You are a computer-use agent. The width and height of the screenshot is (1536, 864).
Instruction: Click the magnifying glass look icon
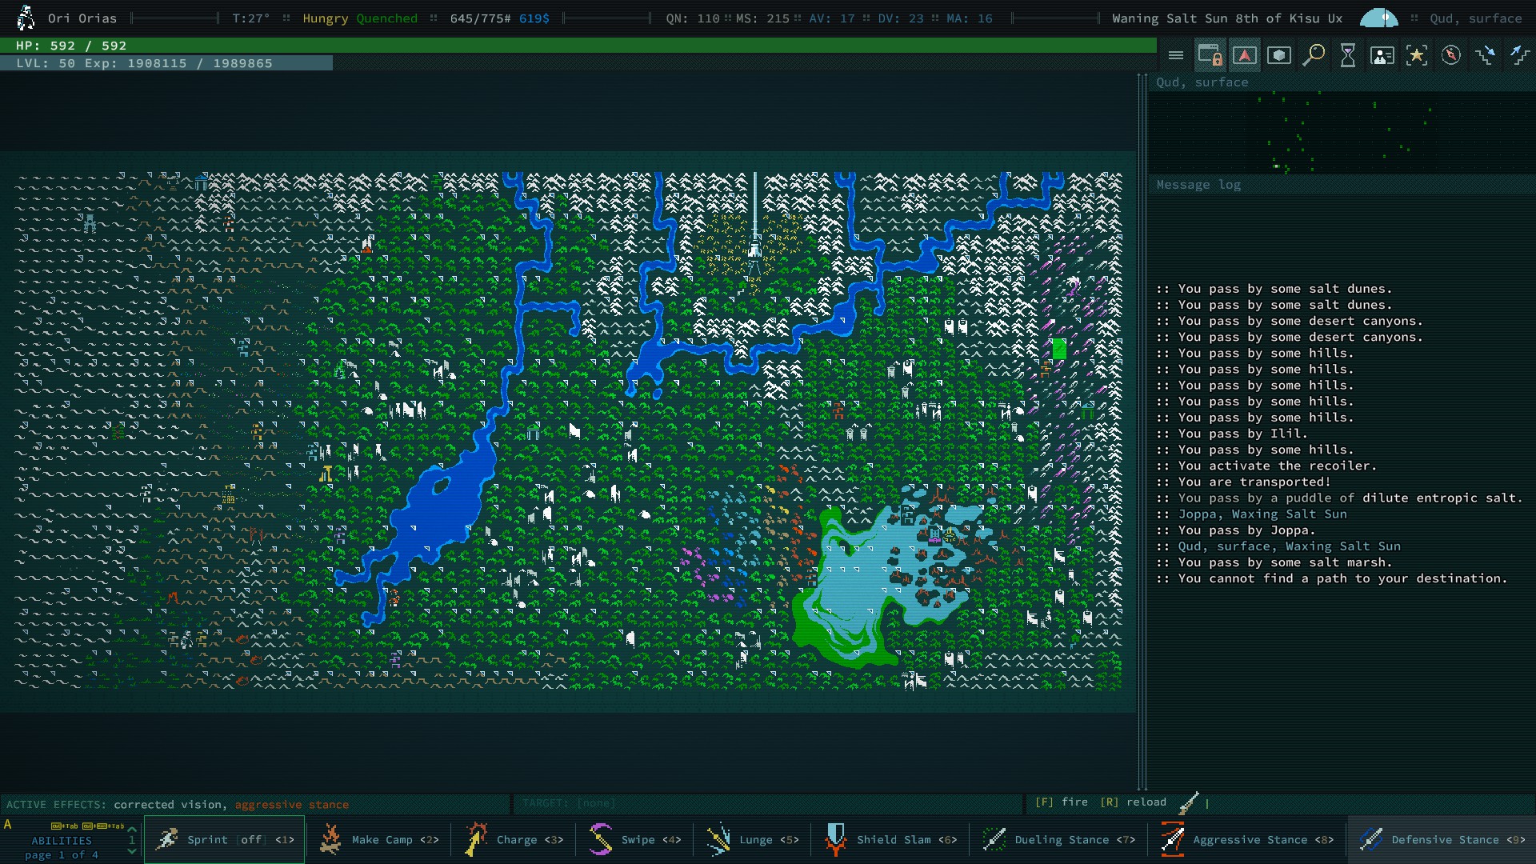coord(1313,55)
